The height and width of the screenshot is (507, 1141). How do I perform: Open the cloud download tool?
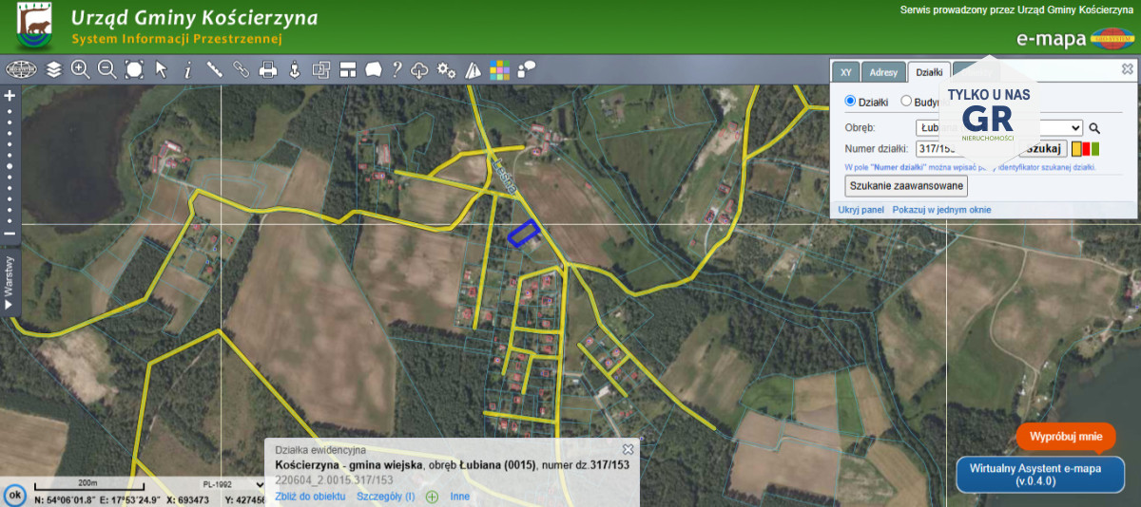click(x=420, y=69)
